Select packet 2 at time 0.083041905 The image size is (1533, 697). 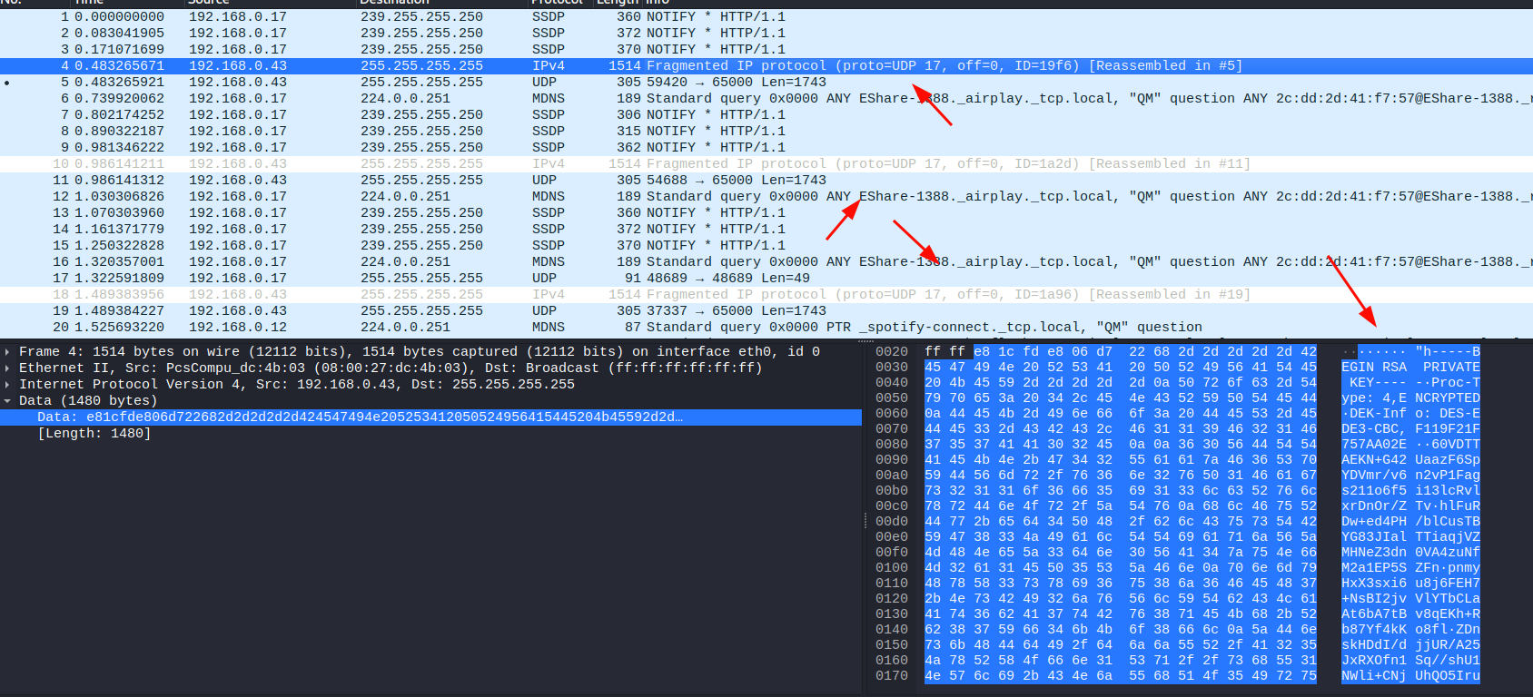pos(766,33)
